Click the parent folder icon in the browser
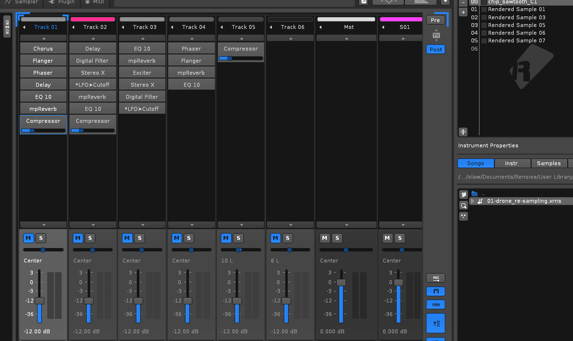Screen dimensions: 573x341 point(475,194)
